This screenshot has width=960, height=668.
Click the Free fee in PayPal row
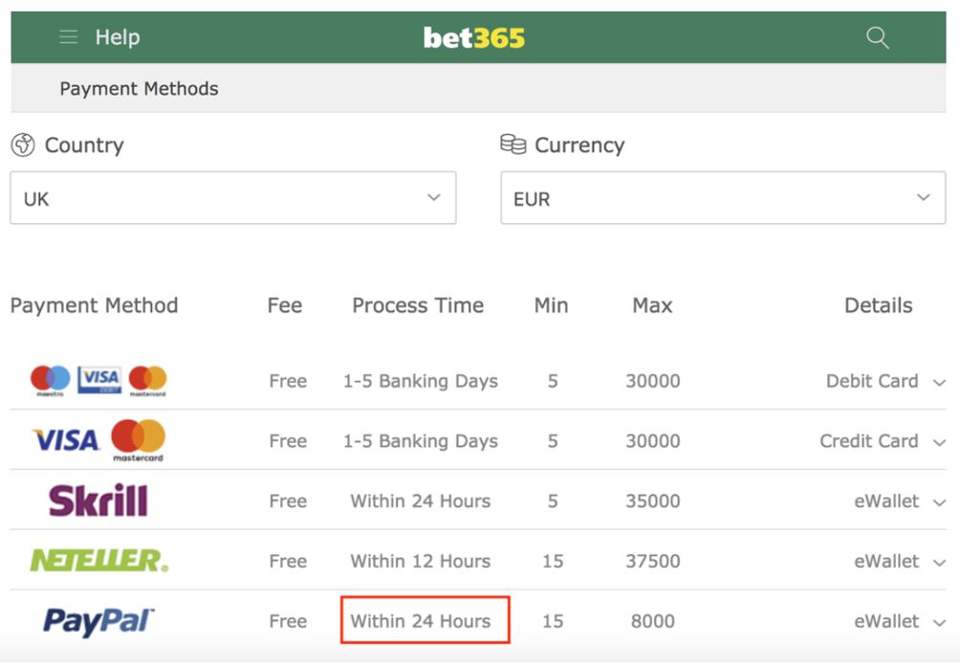(288, 621)
